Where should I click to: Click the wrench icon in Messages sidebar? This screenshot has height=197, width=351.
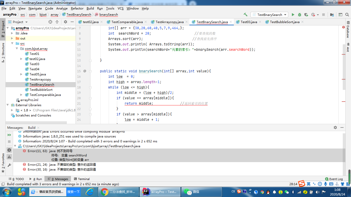pyautogui.click(x=9, y=165)
